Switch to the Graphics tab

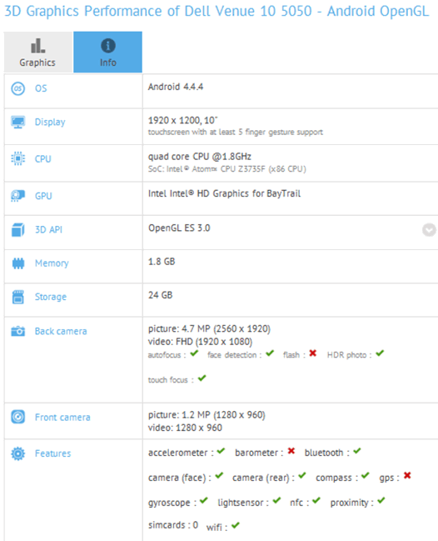(x=38, y=52)
